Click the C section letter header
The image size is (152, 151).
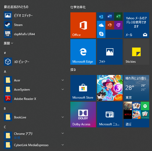5,127
